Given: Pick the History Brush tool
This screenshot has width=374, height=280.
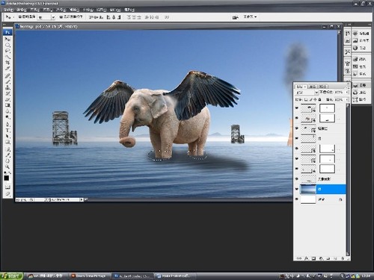Looking at the screenshot, I should [x=7, y=93].
